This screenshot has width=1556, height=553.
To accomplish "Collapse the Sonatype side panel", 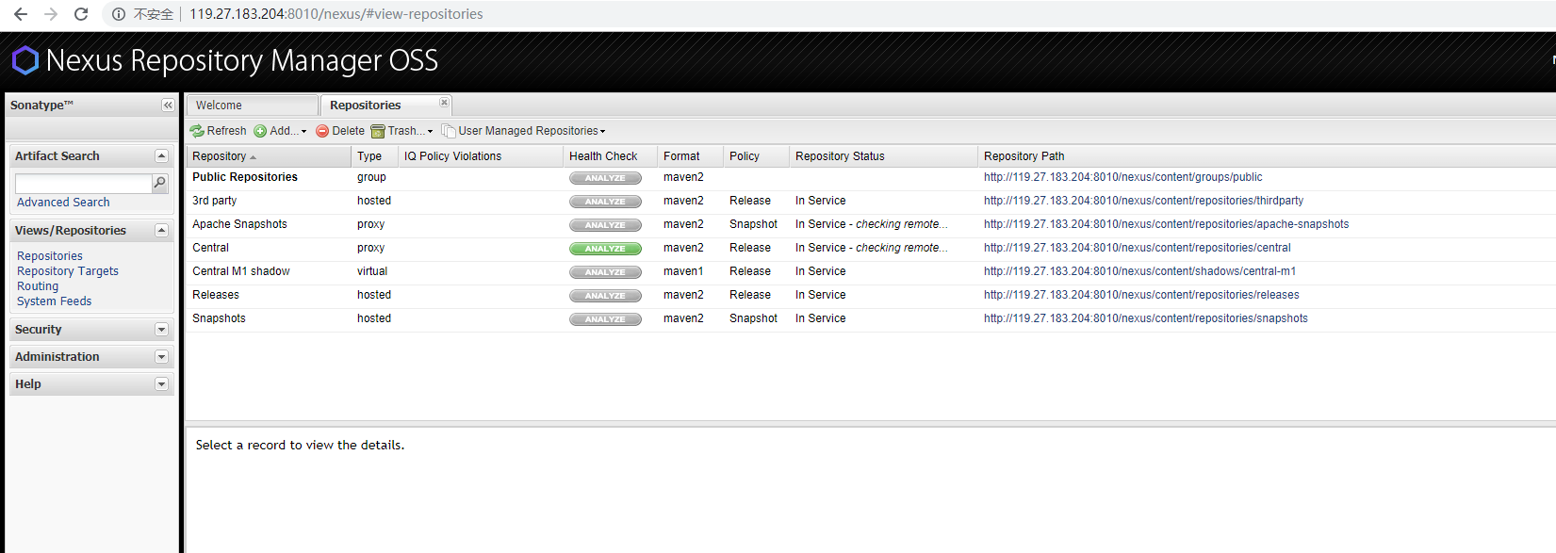I will (168, 106).
